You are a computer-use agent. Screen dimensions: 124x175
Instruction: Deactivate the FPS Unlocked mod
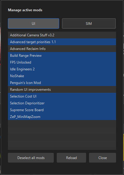62,62
